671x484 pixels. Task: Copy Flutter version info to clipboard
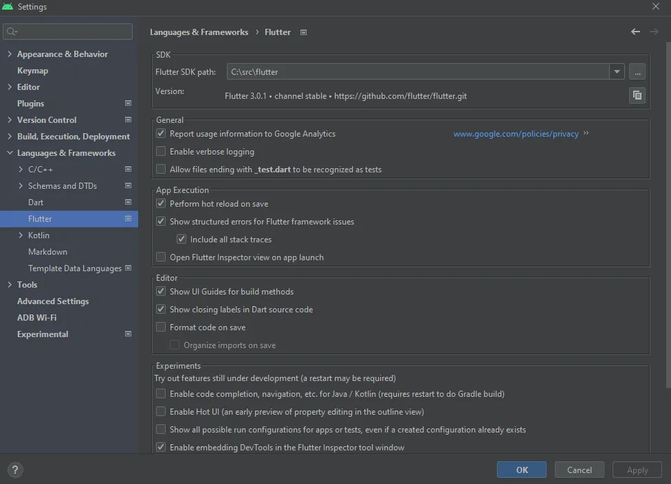637,95
